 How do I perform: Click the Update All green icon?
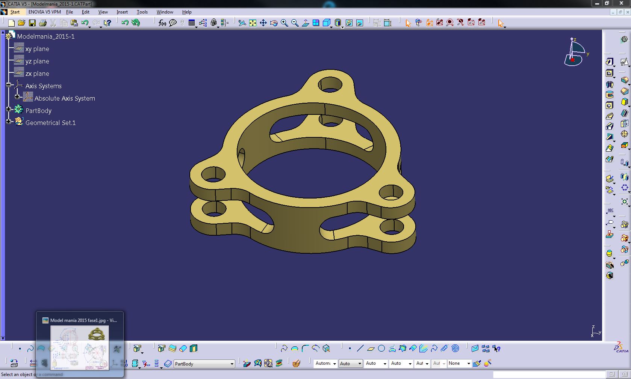point(136,23)
